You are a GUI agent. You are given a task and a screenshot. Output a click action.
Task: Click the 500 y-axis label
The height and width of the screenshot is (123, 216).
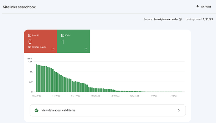[x=31, y=82]
